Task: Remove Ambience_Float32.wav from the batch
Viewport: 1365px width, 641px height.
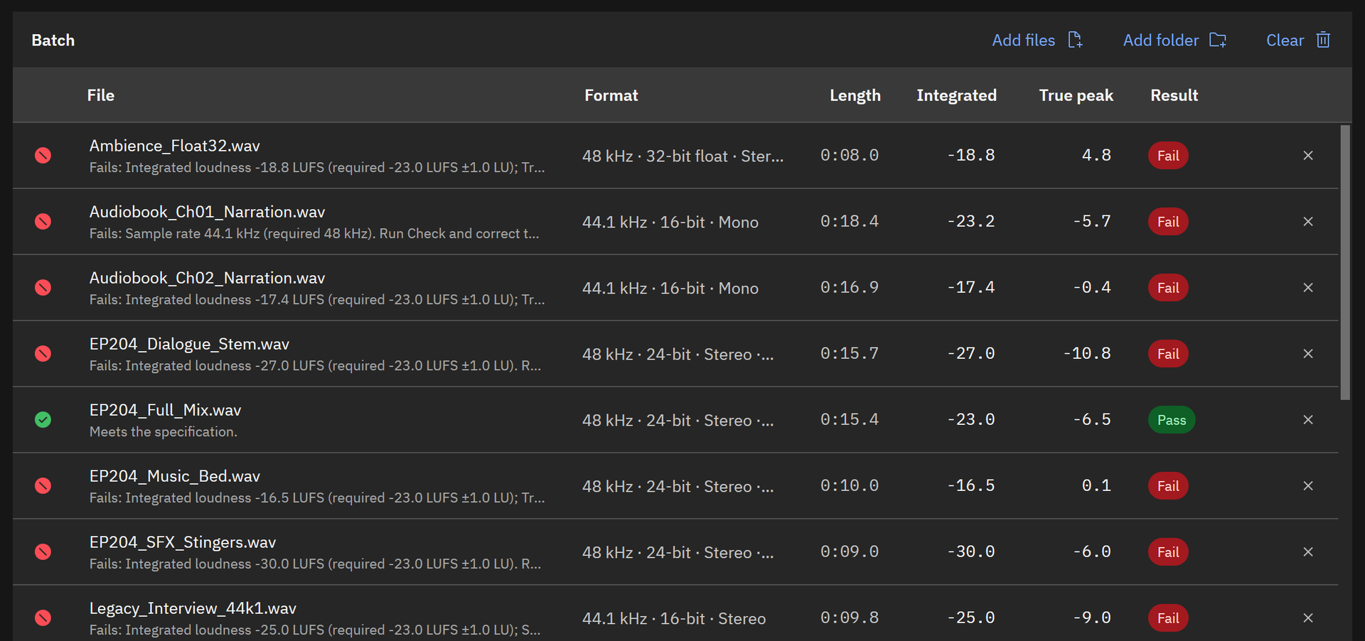Action: [1308, 156]
